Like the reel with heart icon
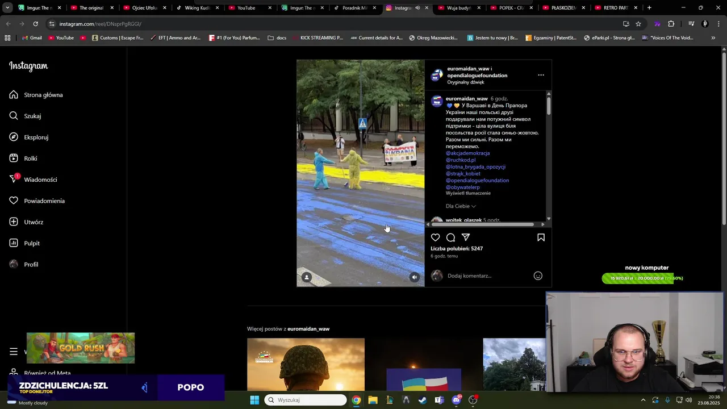Screen dimensions: 727x409 tap(436, 237)
